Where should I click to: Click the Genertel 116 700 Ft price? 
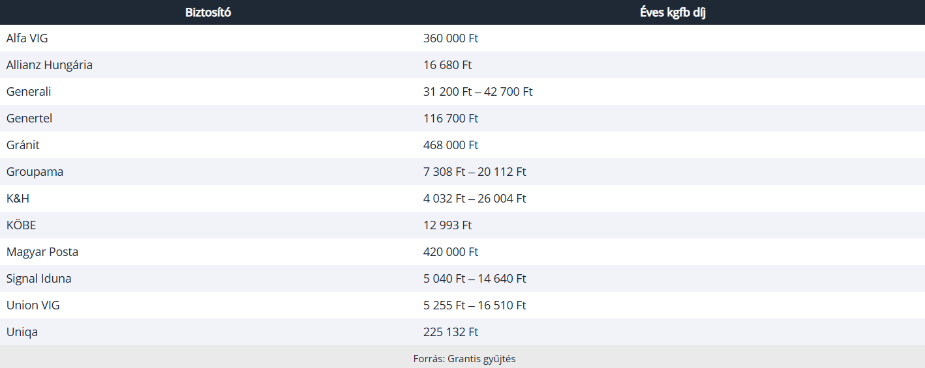point(450,119)
